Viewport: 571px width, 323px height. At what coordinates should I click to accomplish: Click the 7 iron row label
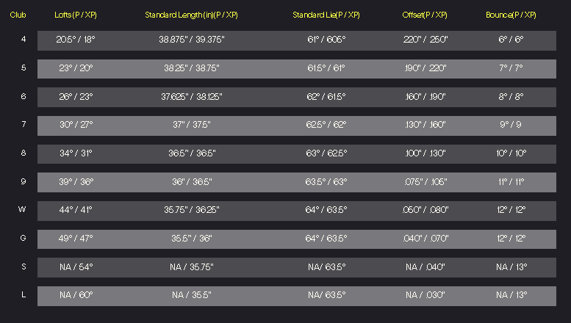pos(24,124)
